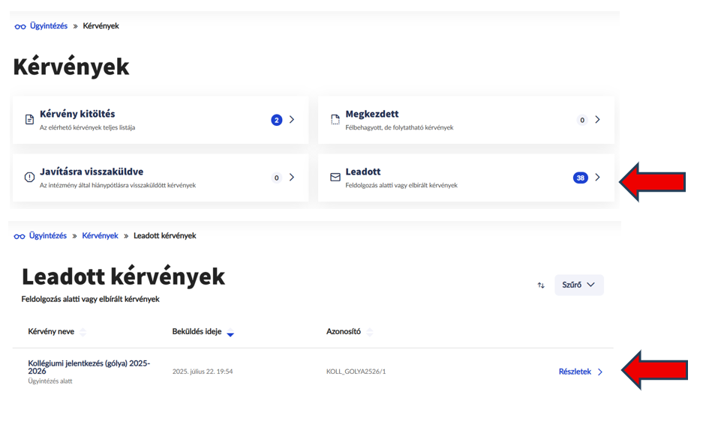Click the glasses icon above Leadott kérvények heading

pyautogui.click(x=20, y=236)
